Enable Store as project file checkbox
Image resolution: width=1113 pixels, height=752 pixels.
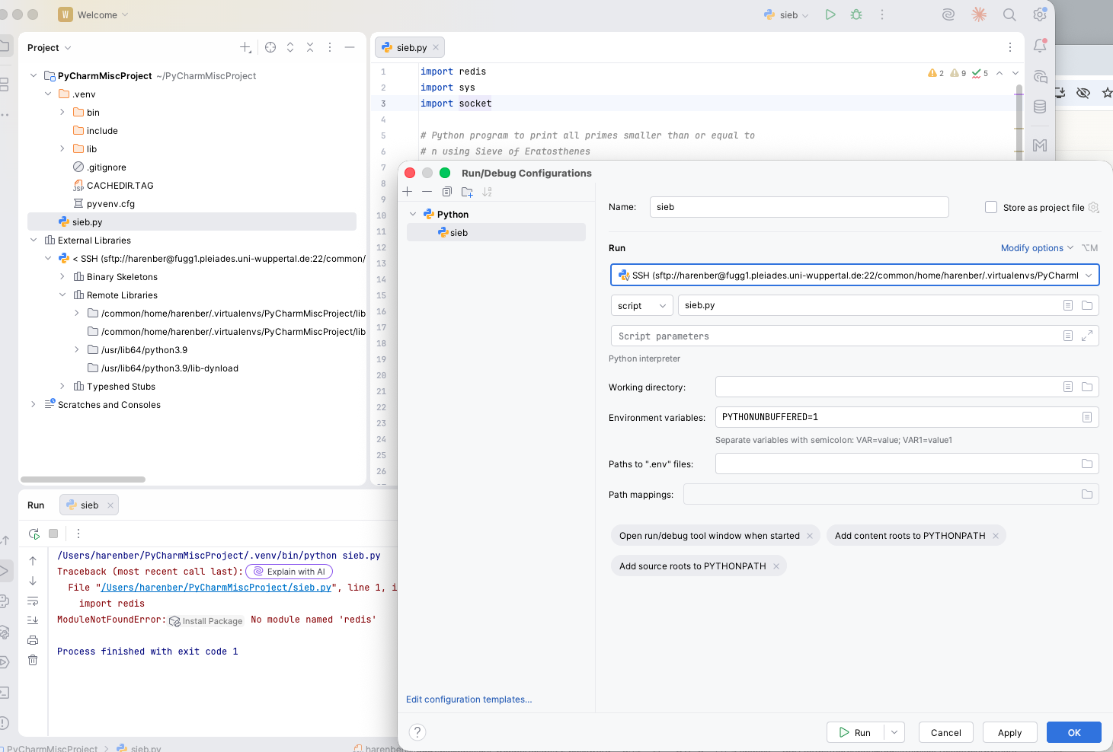(x=991, y=207)
